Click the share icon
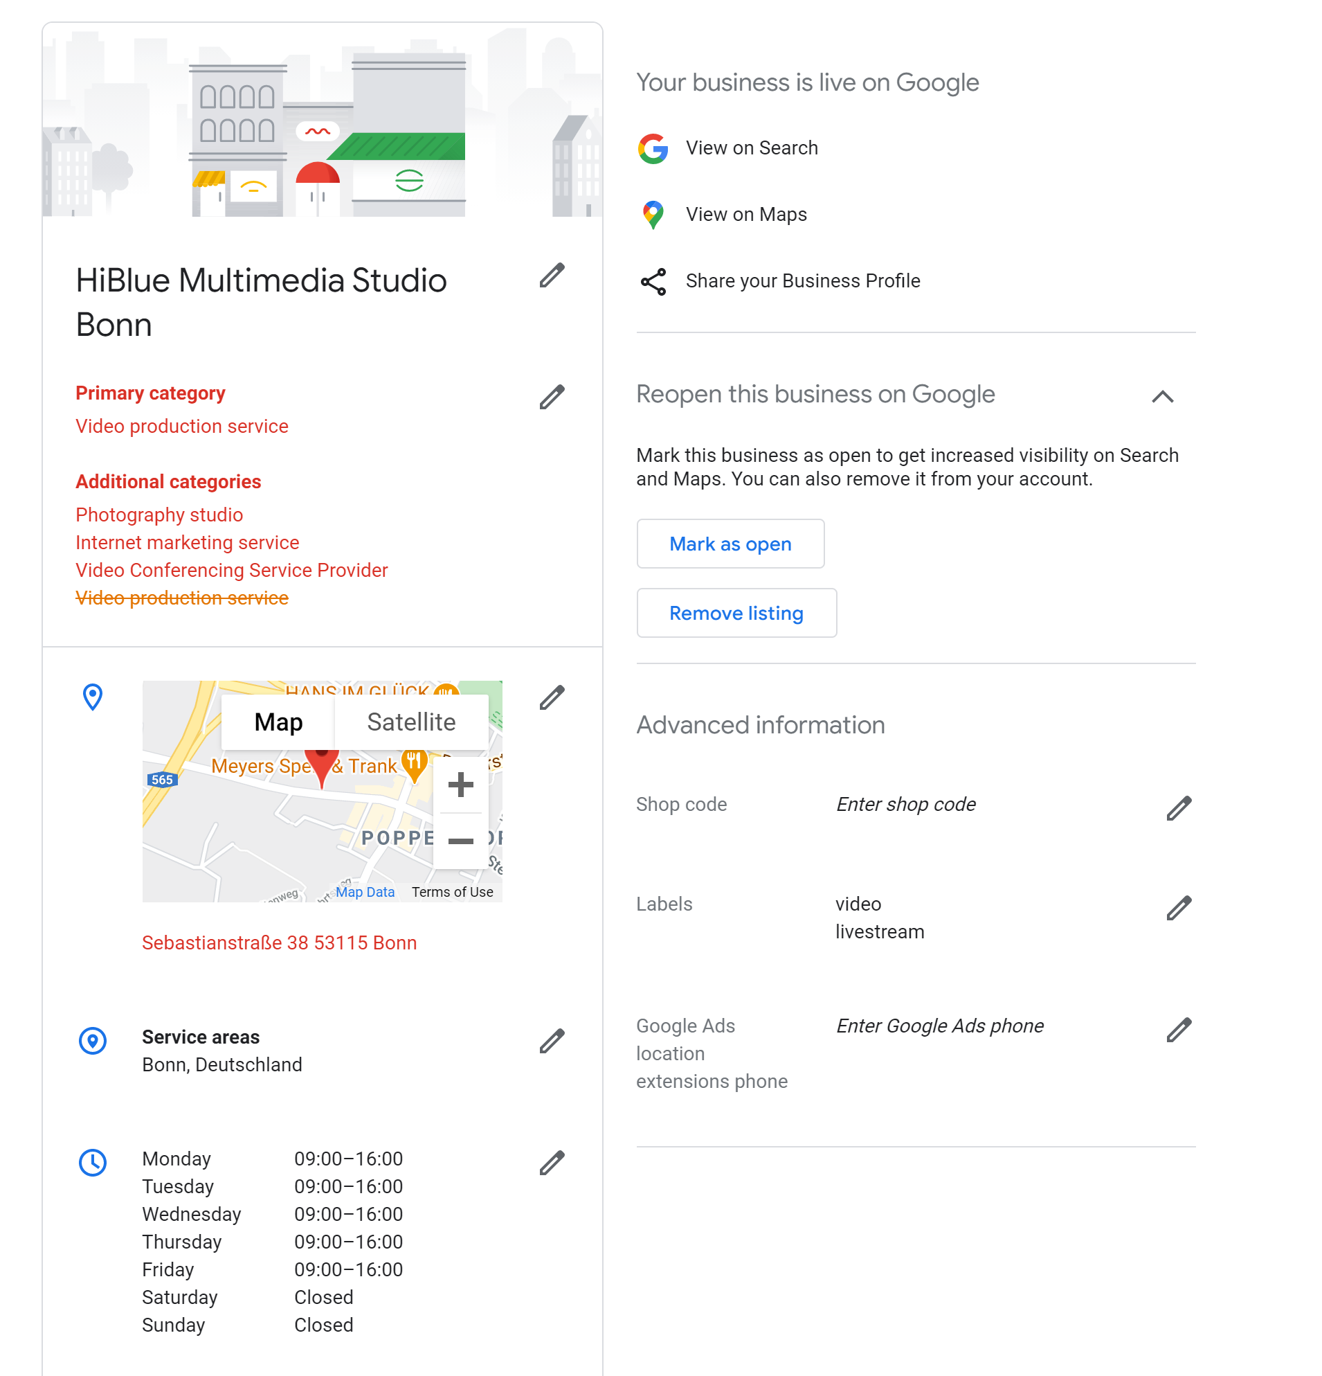The height and width of the screenshot is (1376, 1322). [x=653, y=282]
